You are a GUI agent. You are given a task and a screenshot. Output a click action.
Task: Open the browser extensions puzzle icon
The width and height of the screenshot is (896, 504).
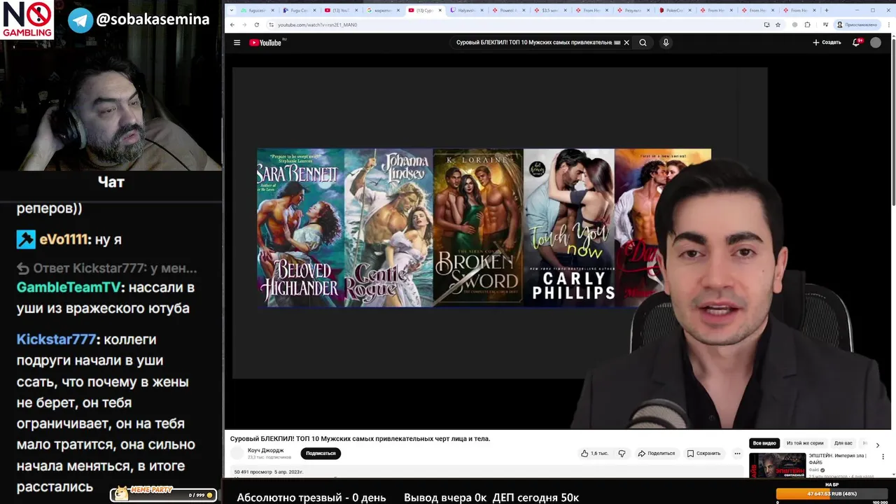(x=807, y=24)
